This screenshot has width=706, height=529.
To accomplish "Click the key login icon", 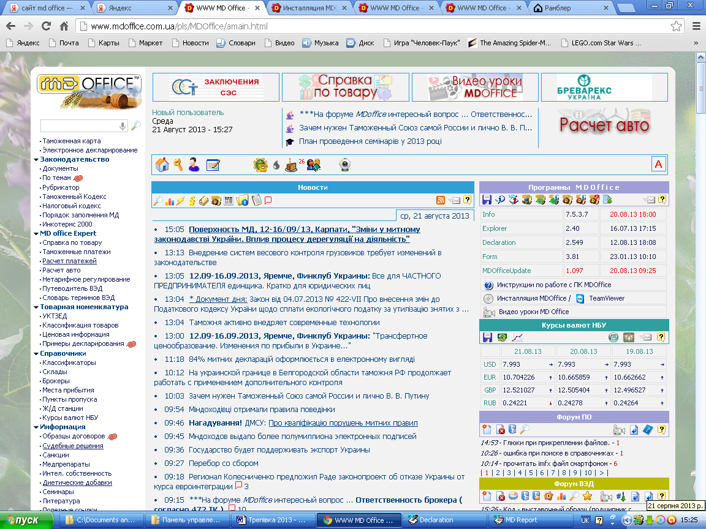I will (x=178, y=165).
